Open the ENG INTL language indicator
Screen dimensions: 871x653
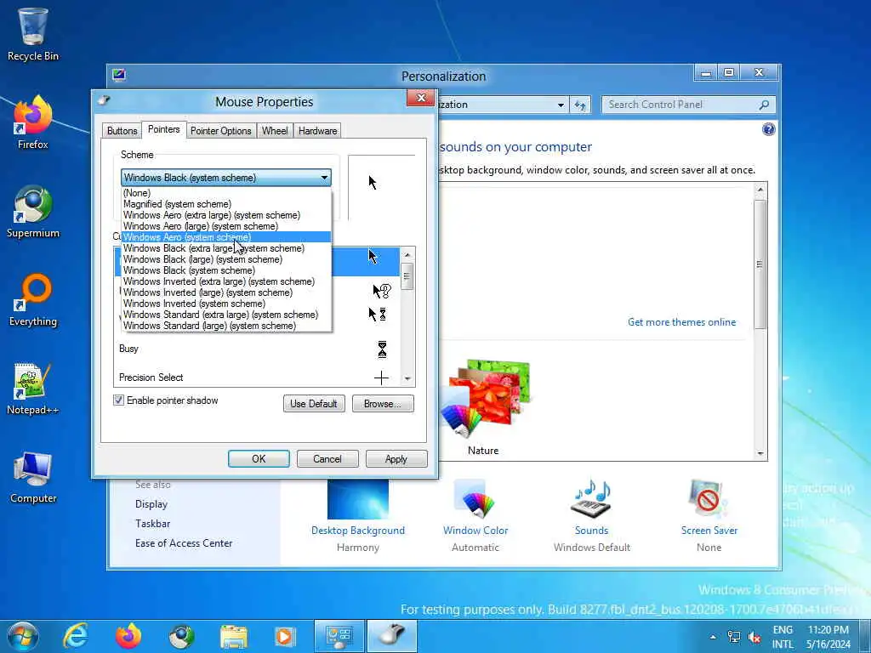(x=783, y=637)
